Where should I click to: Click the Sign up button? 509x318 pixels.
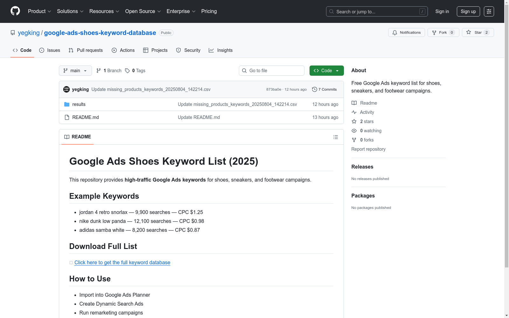468,11
